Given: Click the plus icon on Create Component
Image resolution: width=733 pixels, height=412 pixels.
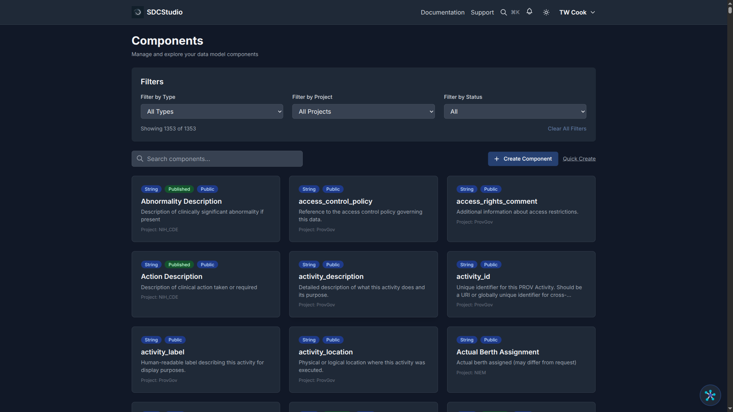Looking at the screenshot, I should click(x=497, y=159).
